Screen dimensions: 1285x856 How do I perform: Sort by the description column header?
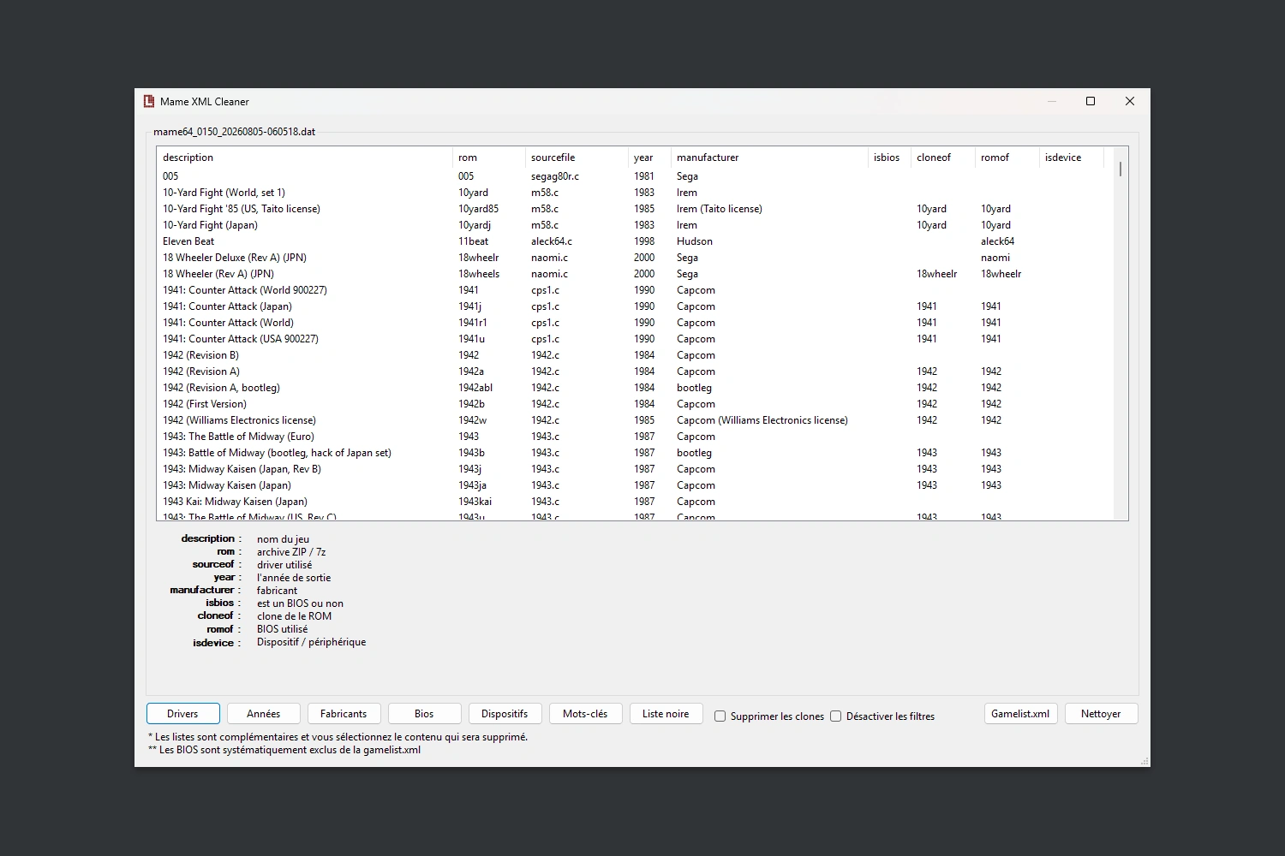[304, 158]
